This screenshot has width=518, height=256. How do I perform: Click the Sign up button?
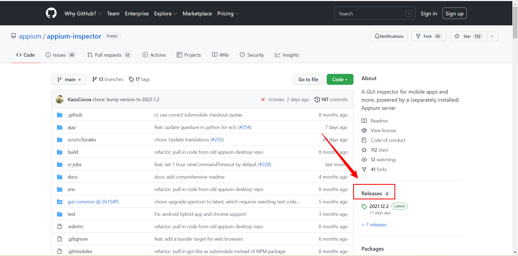pyautogui.click(x=454, y=13)
